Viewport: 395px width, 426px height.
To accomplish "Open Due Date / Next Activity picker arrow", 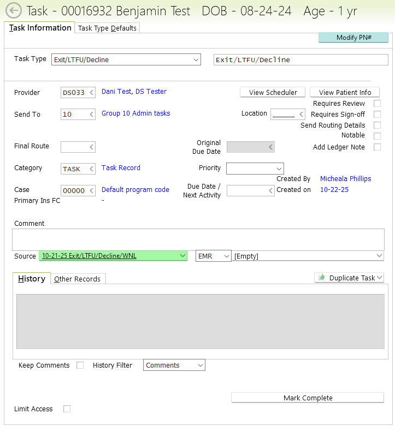I will point(270,190).
